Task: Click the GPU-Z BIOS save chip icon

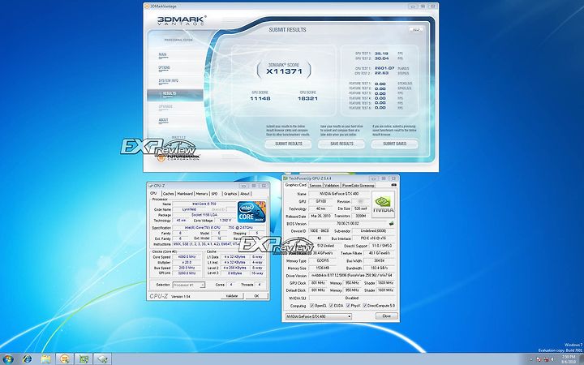Action: coord(392,224)
